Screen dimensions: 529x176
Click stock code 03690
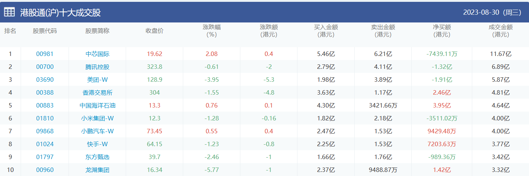click(x=45, y=80)
